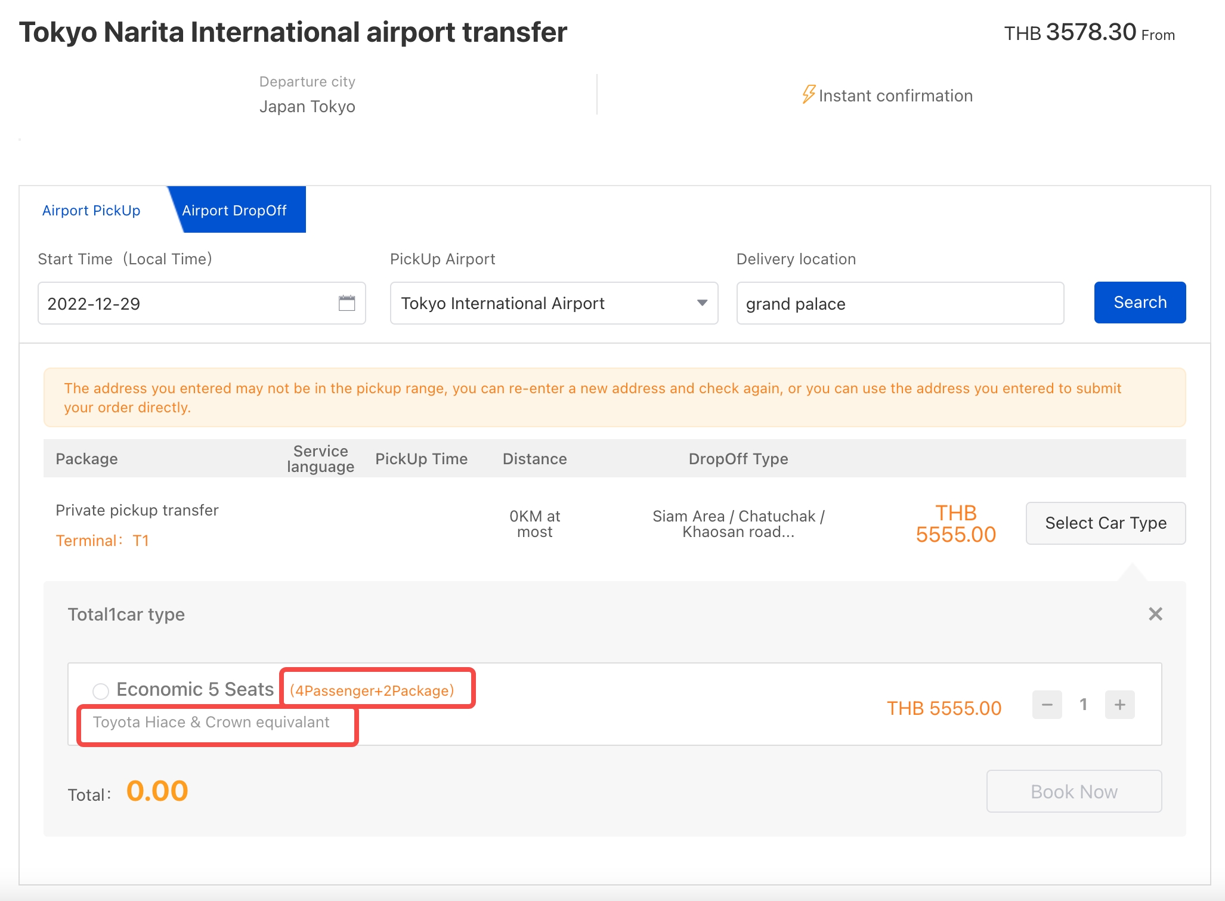
Task: Increase car quantity with plus button
Action: [x=1119, y=705]
